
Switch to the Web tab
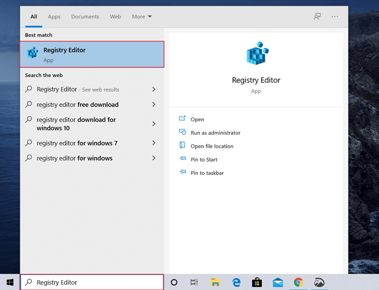(x=115, y=17)
